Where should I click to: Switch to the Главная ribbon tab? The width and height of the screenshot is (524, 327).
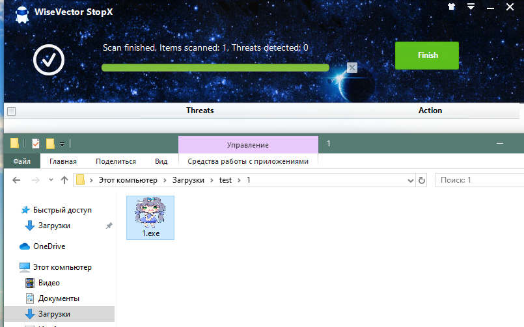(x=63, y=161)
